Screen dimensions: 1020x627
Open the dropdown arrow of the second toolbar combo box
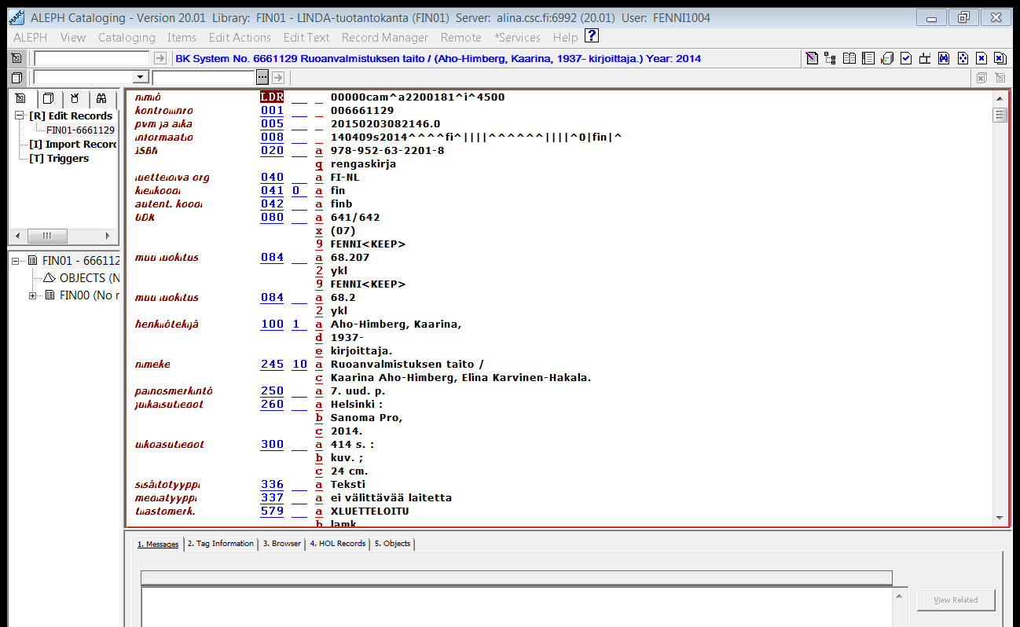[x=141, y=77]
